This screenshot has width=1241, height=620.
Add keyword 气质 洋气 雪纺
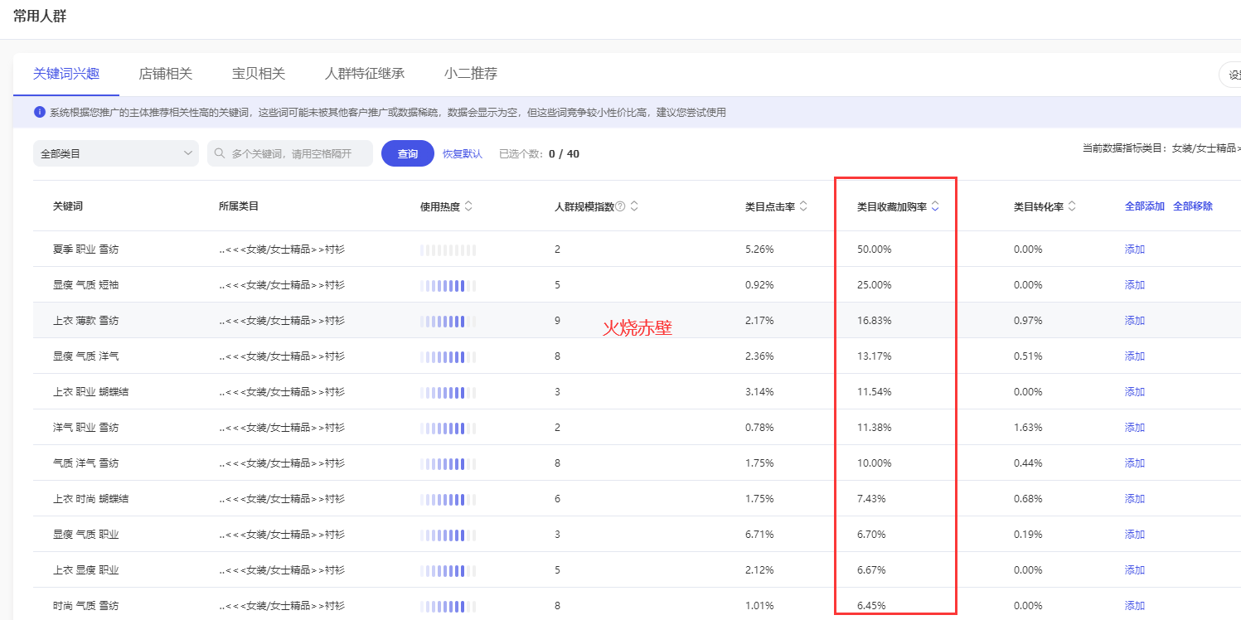tap(1135, 463)
